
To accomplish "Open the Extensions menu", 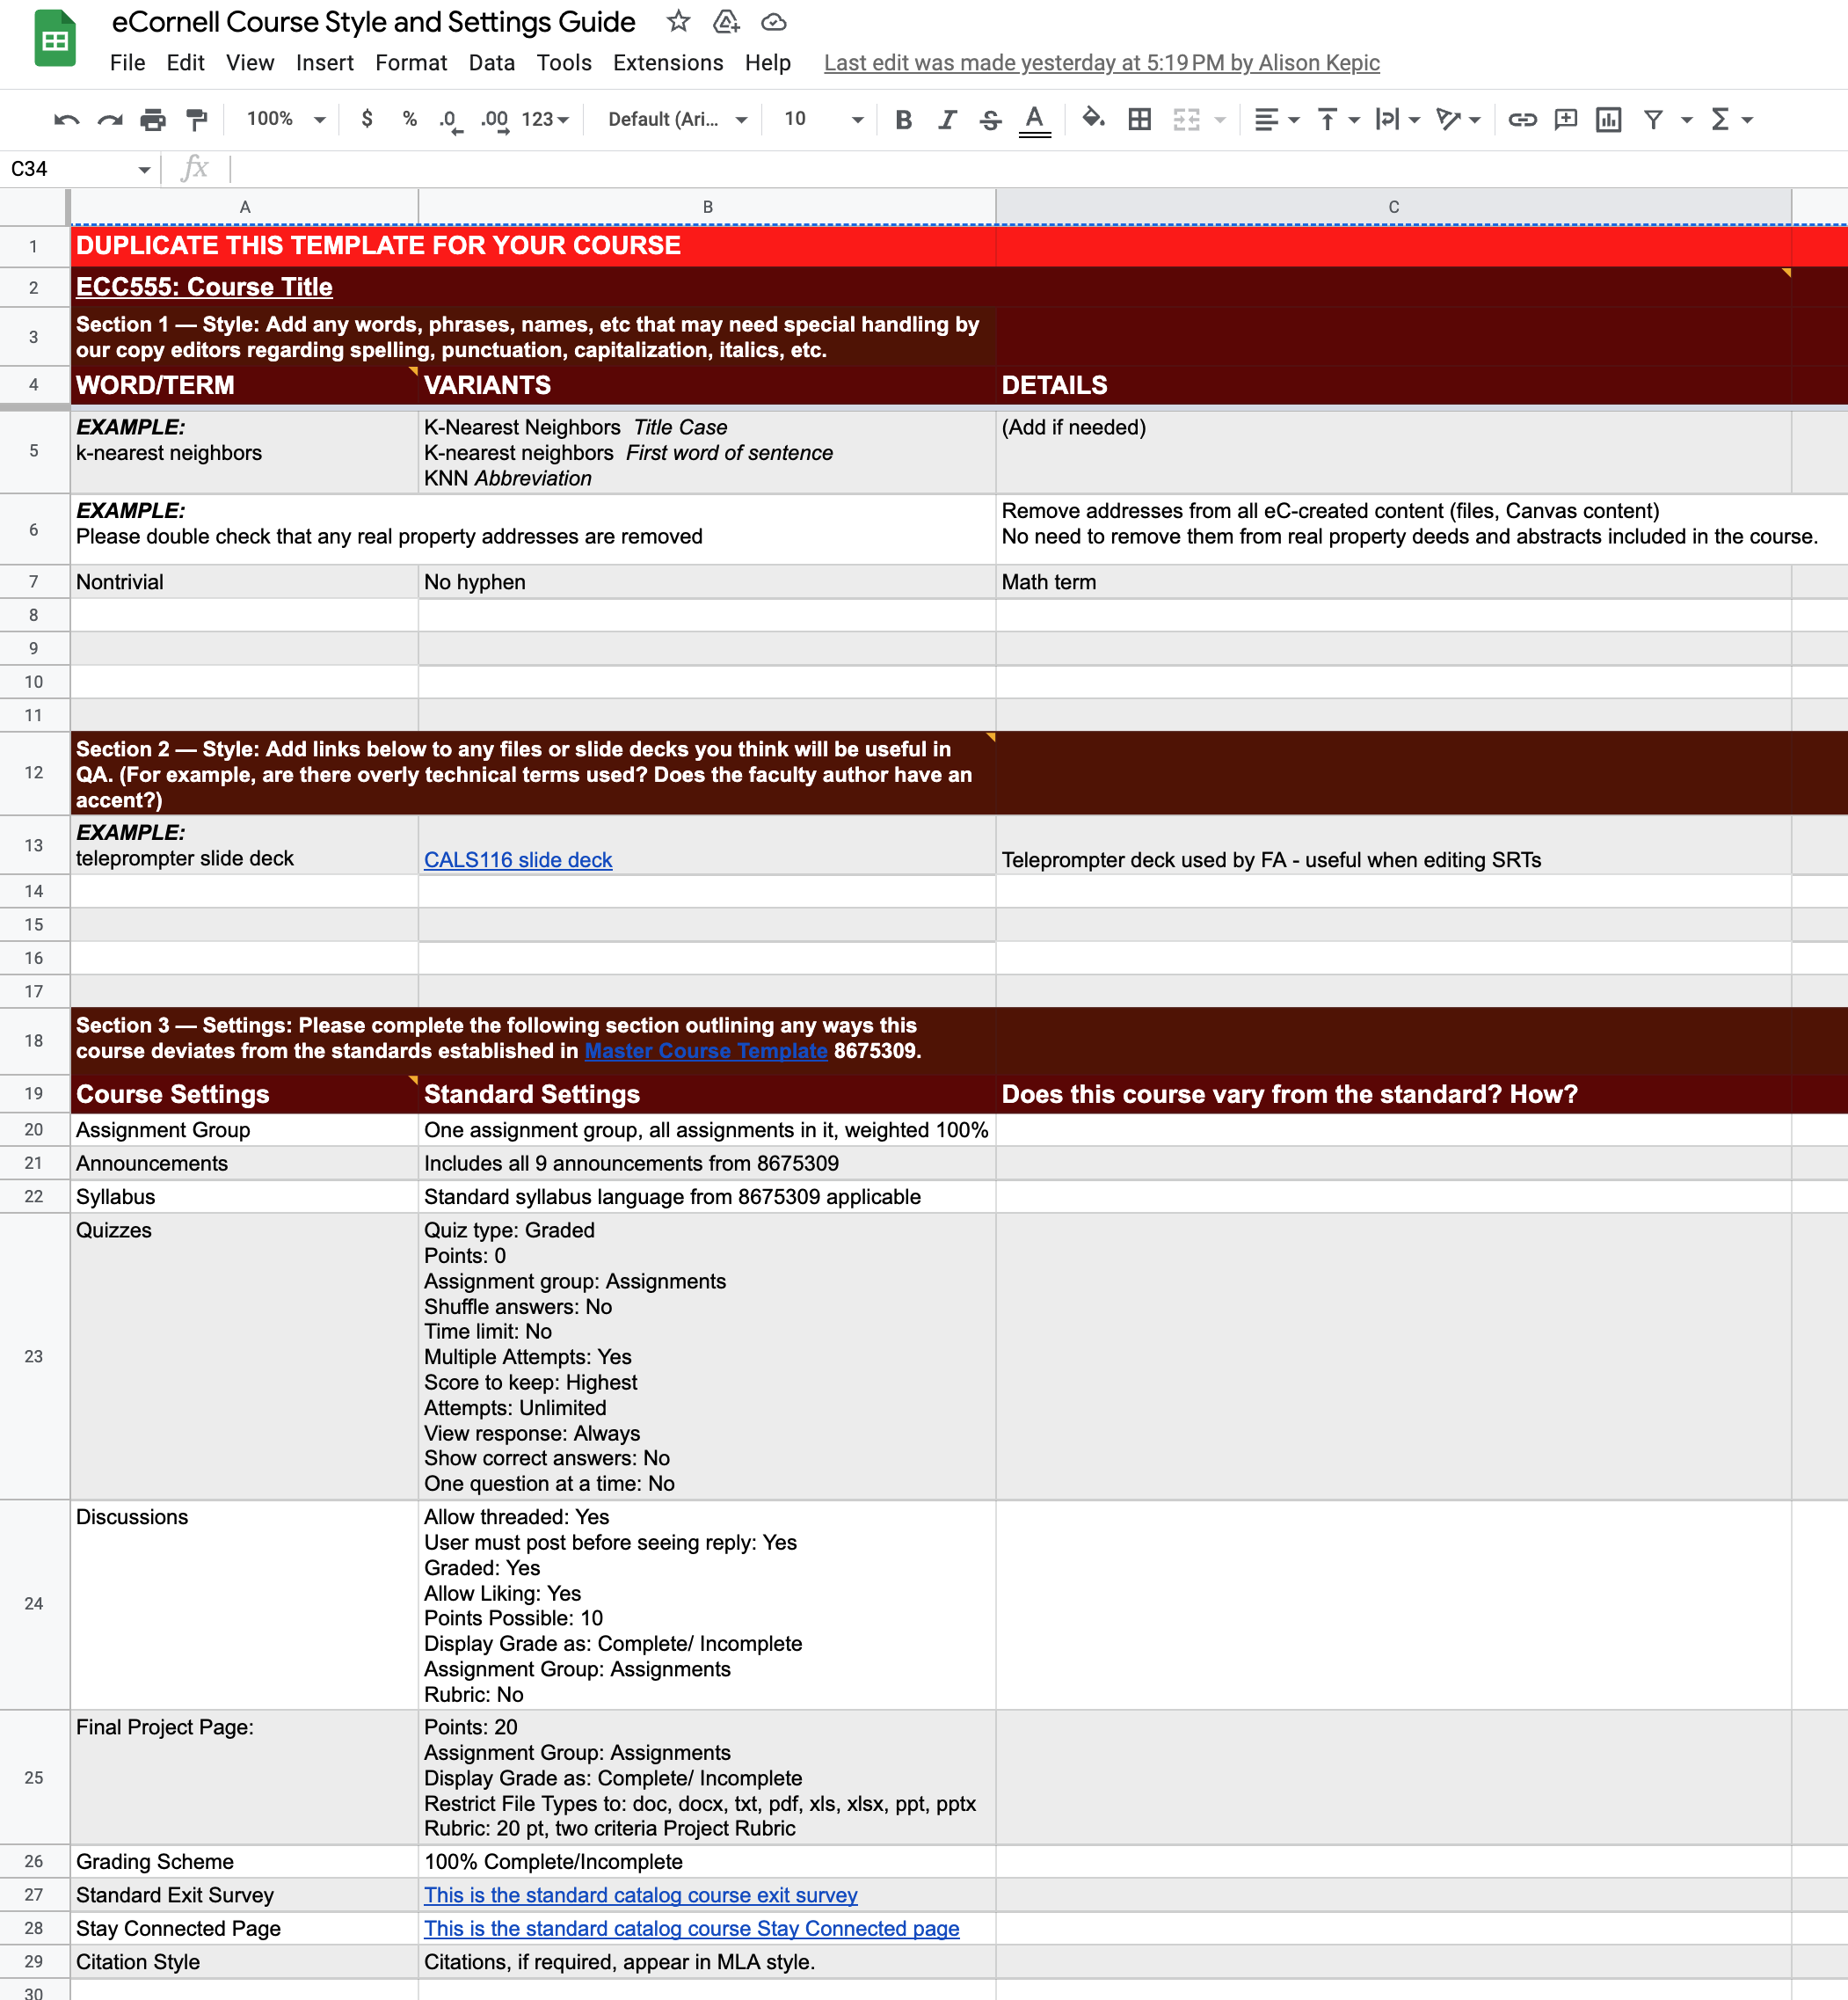I will pos(668,63).
